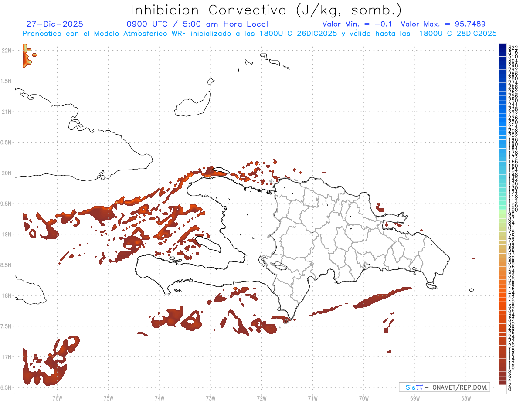Click the colorbar label "322"
Screen dimensions: 523x404
click(x=513, y=47)
